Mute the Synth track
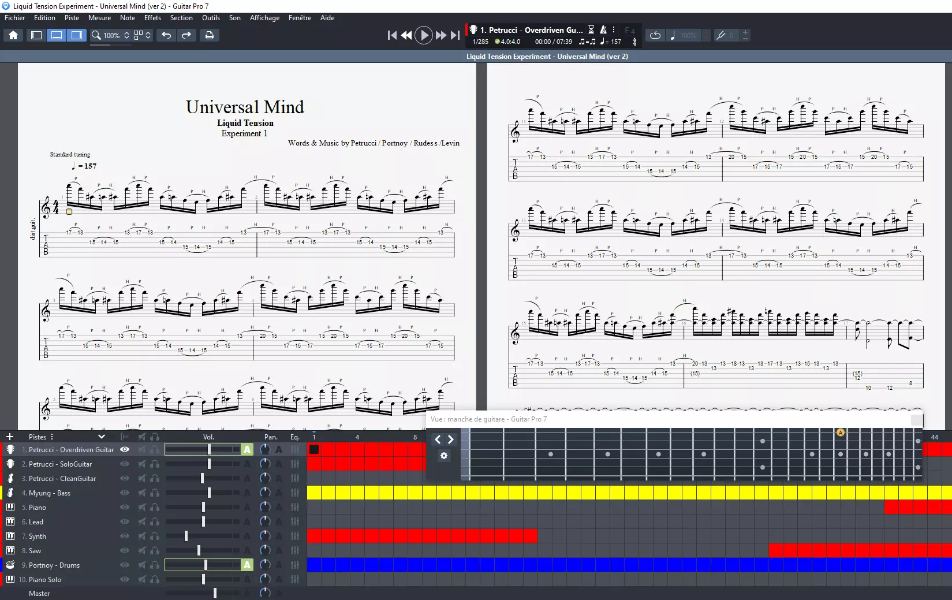The width and height of the screenshot is (952, 600). pos(141,536)
